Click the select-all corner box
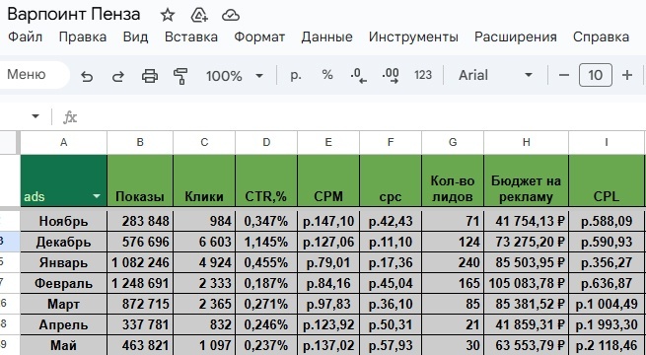The width and height of the screenshot is (646, 355). (x=10, y=143)
